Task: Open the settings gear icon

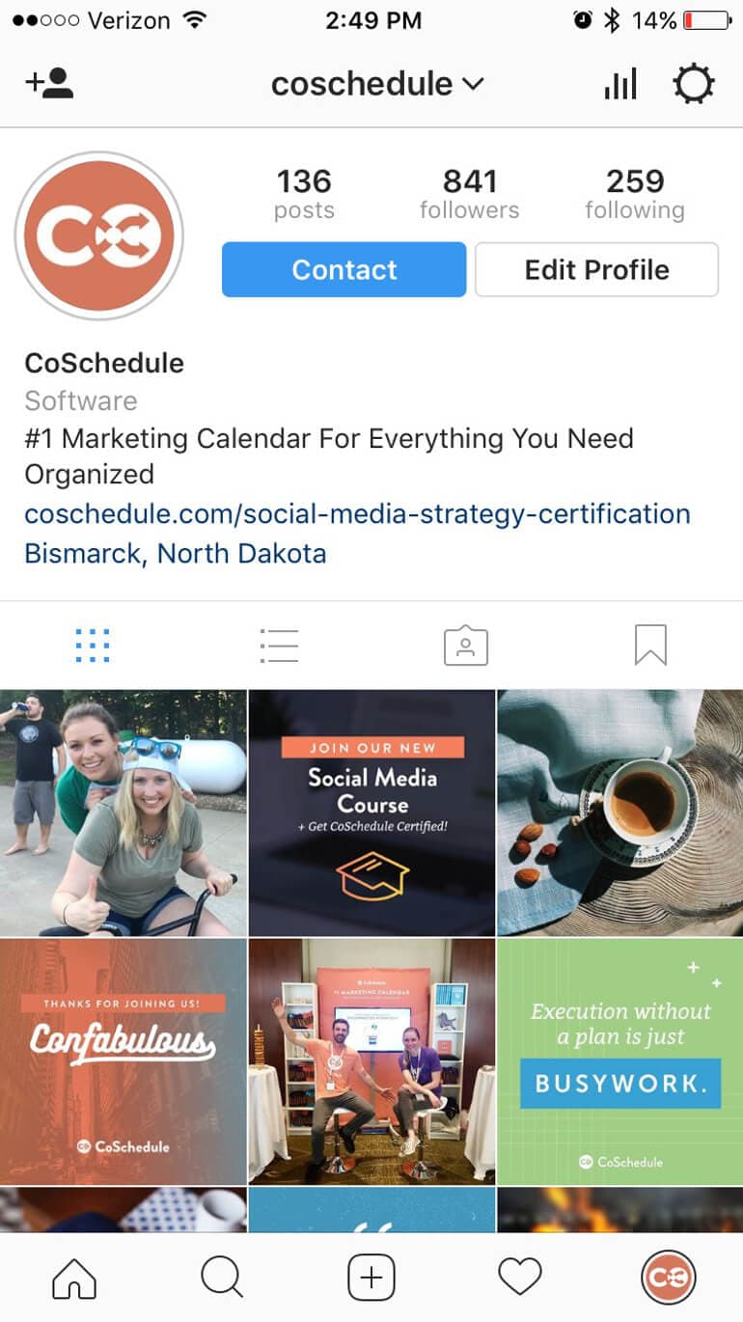Action: tap(694, 84)
